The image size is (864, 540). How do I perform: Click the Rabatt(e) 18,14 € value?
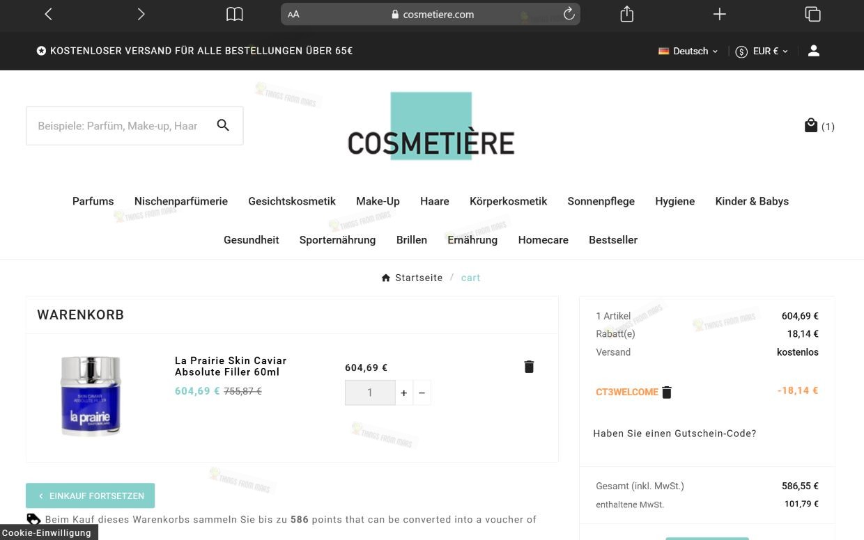click(x=803, y=334)
